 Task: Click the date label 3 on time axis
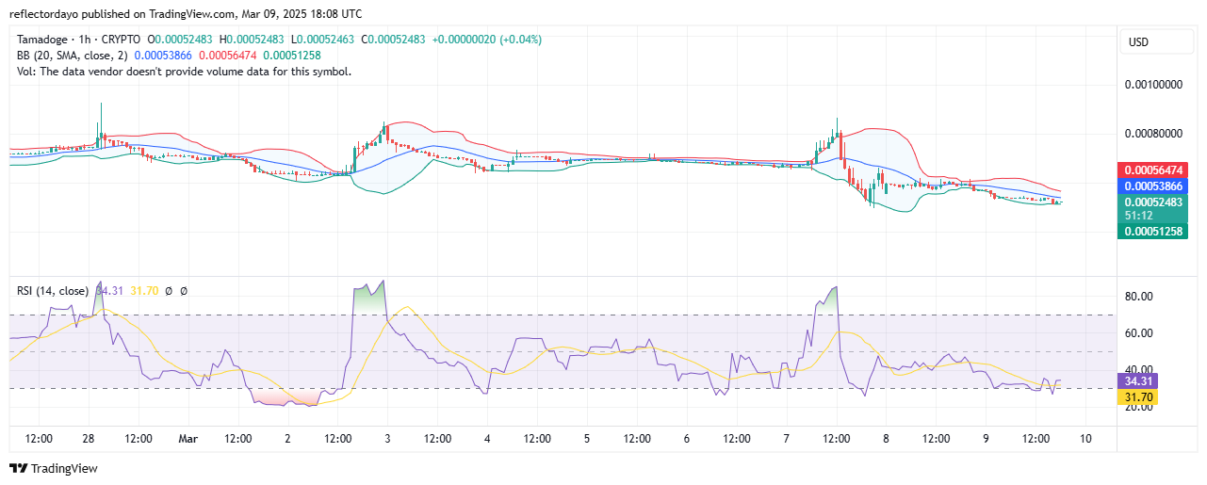[387, 439]
